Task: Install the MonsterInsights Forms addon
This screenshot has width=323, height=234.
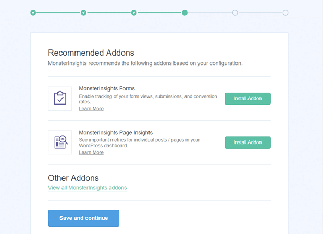Action: [x=247, y=99]
